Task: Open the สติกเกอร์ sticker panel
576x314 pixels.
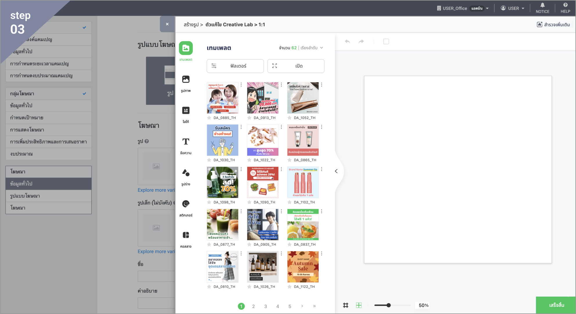Action: click(186, 204)
